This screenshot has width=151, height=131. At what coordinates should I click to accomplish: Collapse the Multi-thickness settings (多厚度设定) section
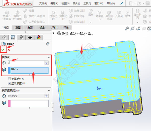pyautogui.click(x=49, y=90)
